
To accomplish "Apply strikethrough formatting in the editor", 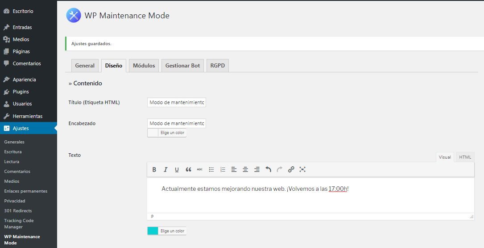I will pyautogui.click(x=200, y=169).
